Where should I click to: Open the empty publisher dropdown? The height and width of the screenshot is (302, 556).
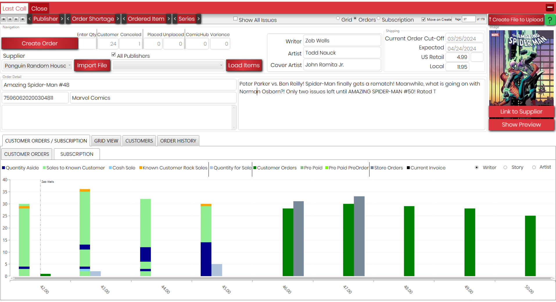click(x=168, y=65)
